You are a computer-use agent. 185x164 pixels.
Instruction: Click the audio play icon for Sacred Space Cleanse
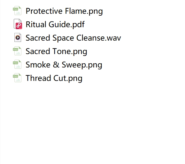[x=18, y=37]
